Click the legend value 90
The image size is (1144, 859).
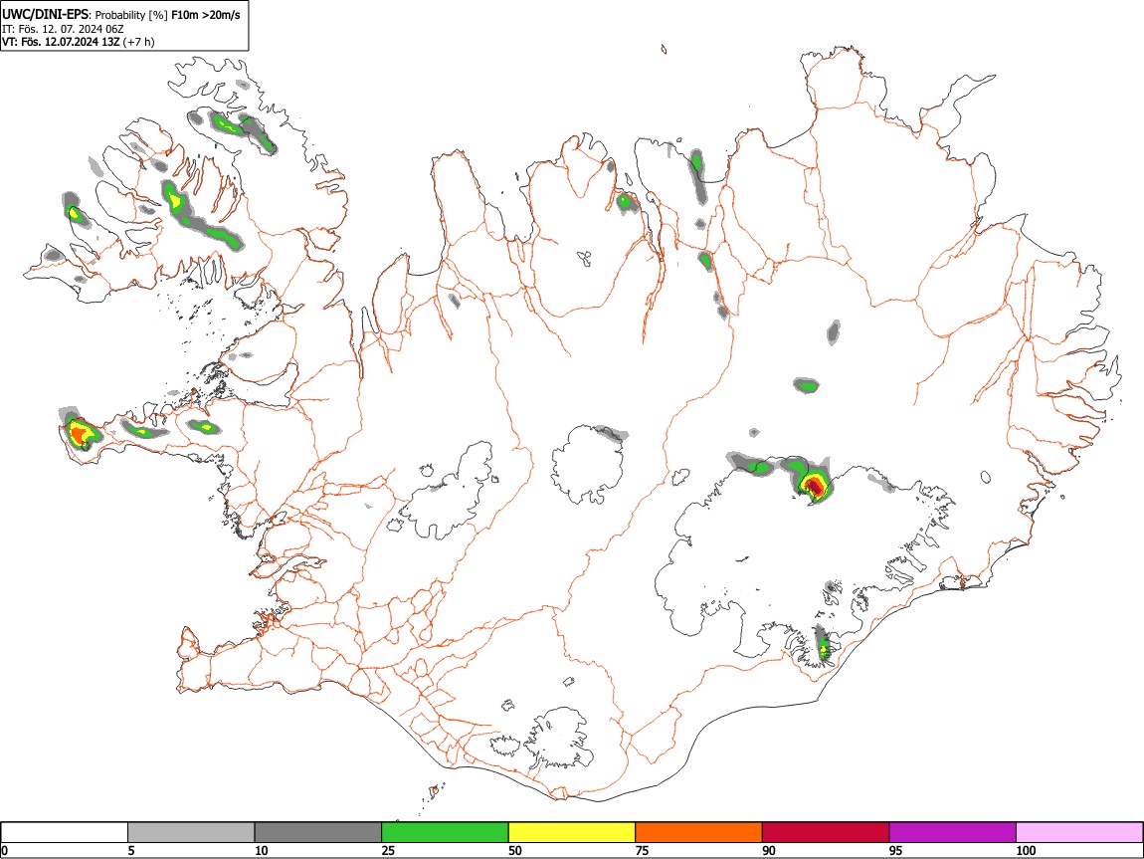point(769,851)
